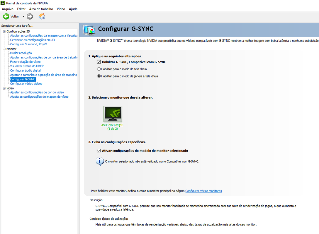Open the Área de trabalho menu
The width and height of the screenshot is (319, 234).
41,9
